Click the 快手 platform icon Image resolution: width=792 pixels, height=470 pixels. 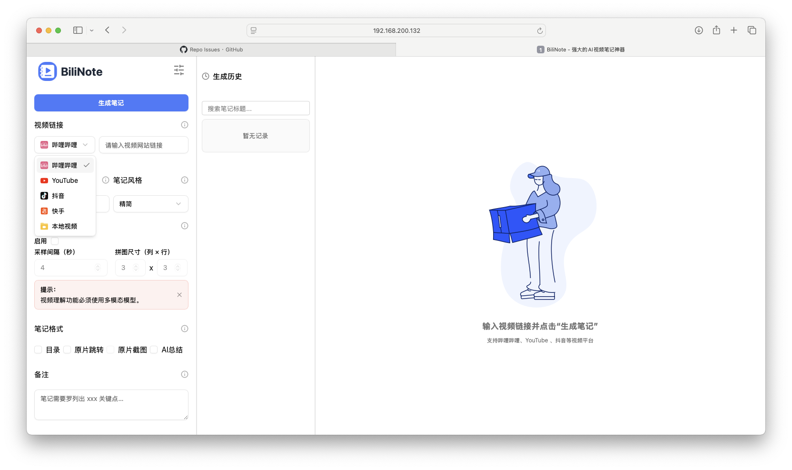(45, 211)
